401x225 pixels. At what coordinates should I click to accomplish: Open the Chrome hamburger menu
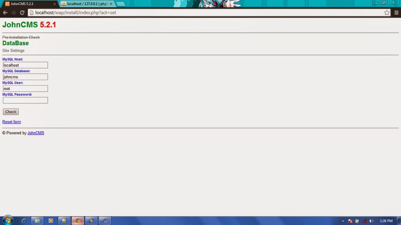396,12
